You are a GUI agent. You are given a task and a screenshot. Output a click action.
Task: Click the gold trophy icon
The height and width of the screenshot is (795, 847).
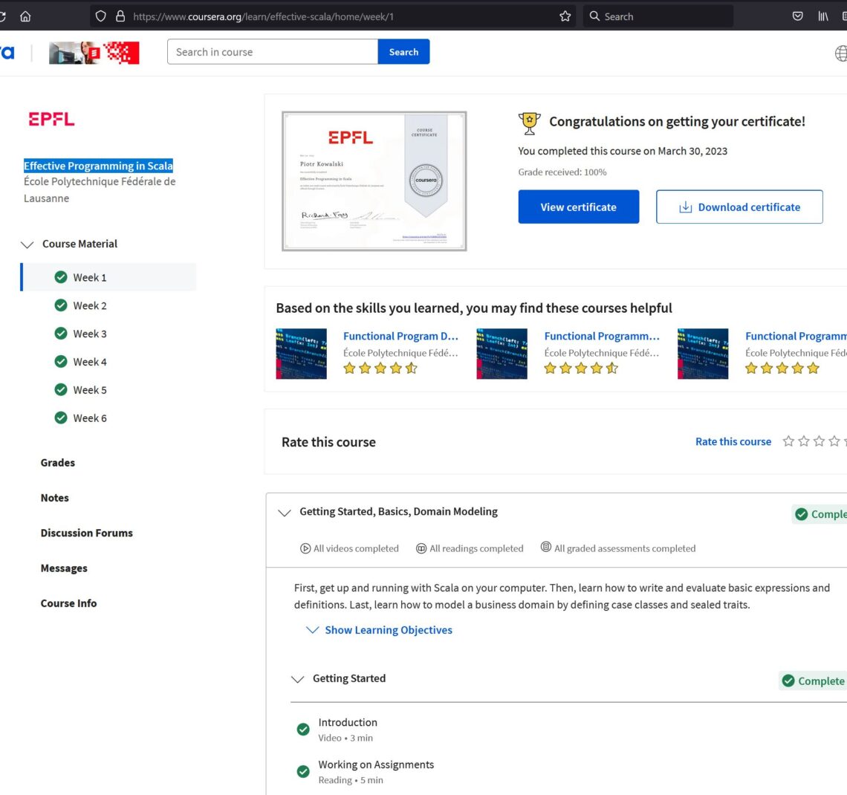529,123
